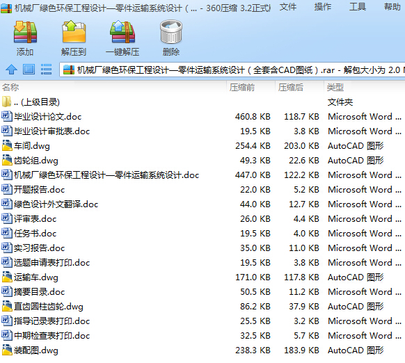
Task: Click the 添加 (Add) toolbar icon
Action: [25, 33]
